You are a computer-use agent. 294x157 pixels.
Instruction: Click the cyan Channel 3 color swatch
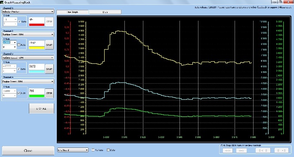click(37, 72)
